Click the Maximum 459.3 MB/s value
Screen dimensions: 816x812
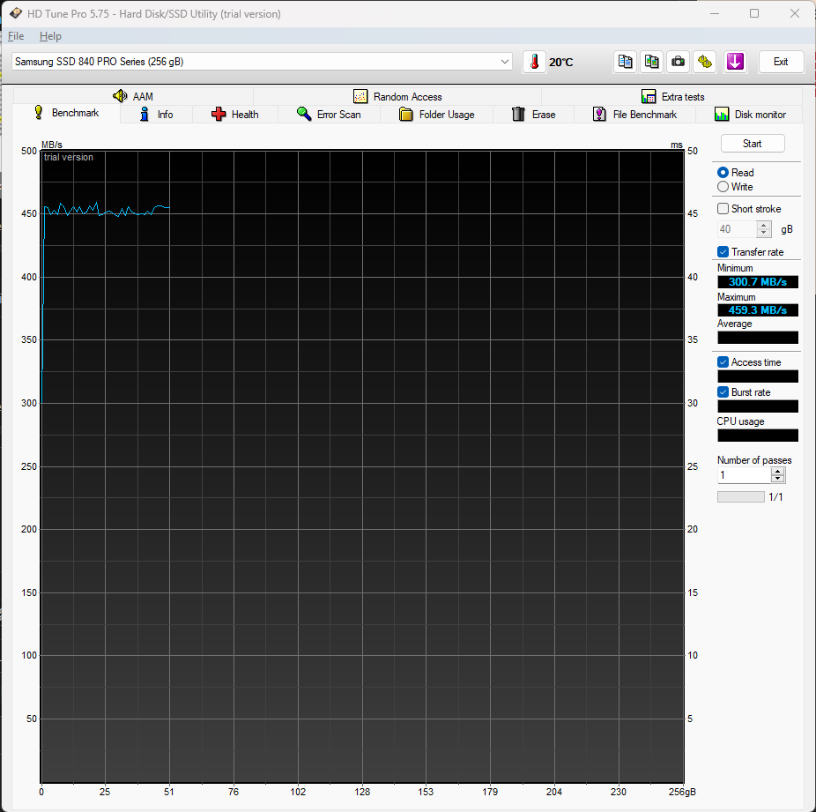[x=757, y=309]
